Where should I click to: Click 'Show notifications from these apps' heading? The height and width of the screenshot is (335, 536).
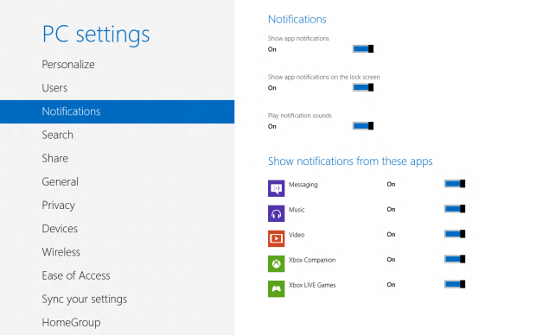350,161
